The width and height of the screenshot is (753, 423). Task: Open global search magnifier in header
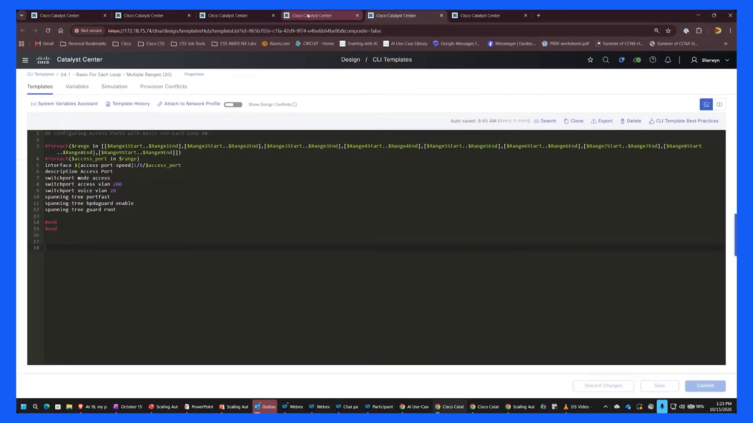click(x=606, y=60)
